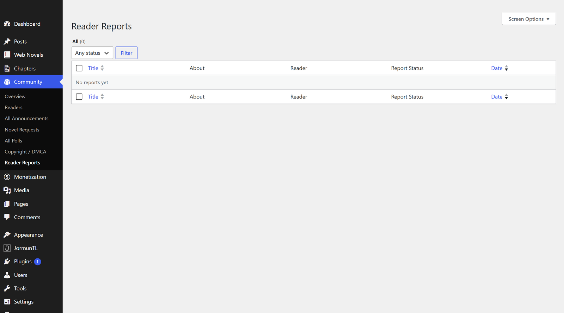Tick the select-all checkbox in table header

[79, 68]
